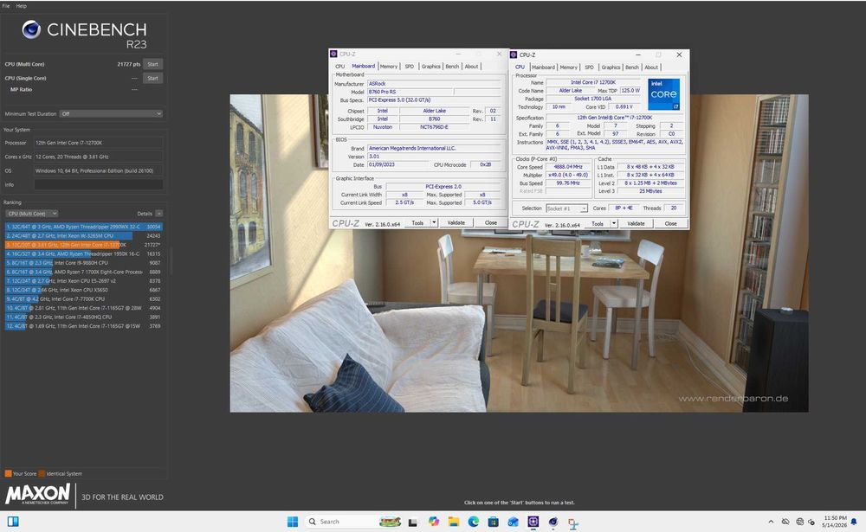Open the CPU (Multi Core) ranking dropdown
866x532 pixels.
pyautogui.click(x=32, y=214)
